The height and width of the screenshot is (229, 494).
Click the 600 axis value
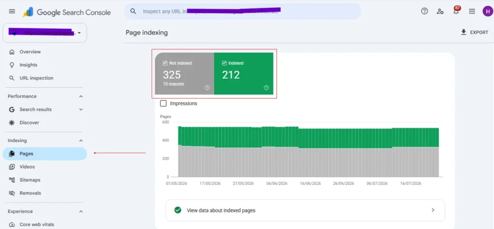(x=165, y=122)
